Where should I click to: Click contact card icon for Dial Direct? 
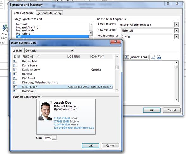[15, 78]
